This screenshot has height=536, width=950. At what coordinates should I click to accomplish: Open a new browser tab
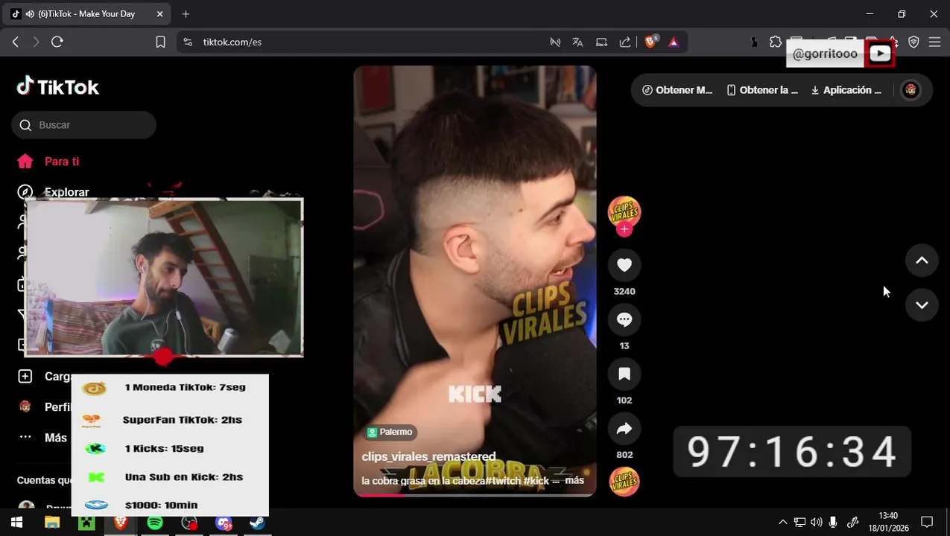tap(186, 14)
